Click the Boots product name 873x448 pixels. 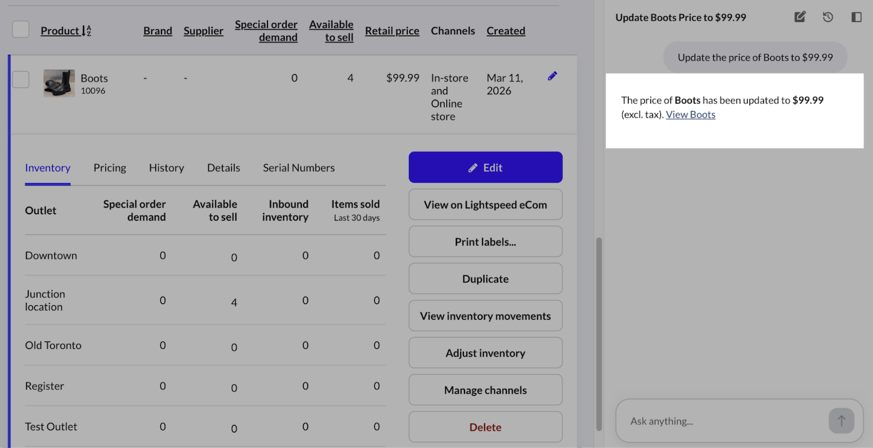click(x=94, y=78)
